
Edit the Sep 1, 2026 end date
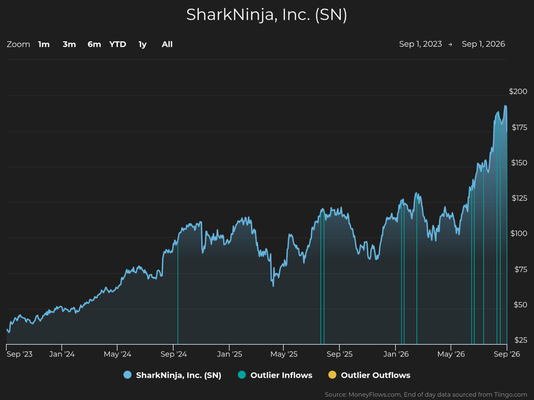point(484,44)
